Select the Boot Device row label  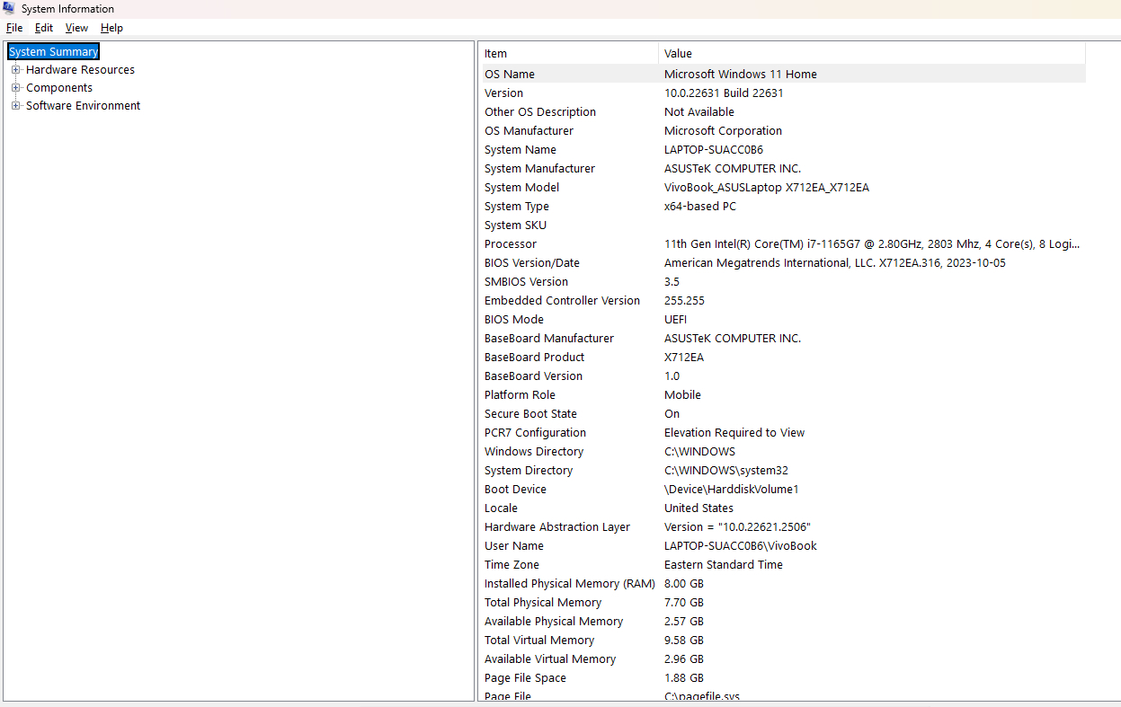[515, 490]
